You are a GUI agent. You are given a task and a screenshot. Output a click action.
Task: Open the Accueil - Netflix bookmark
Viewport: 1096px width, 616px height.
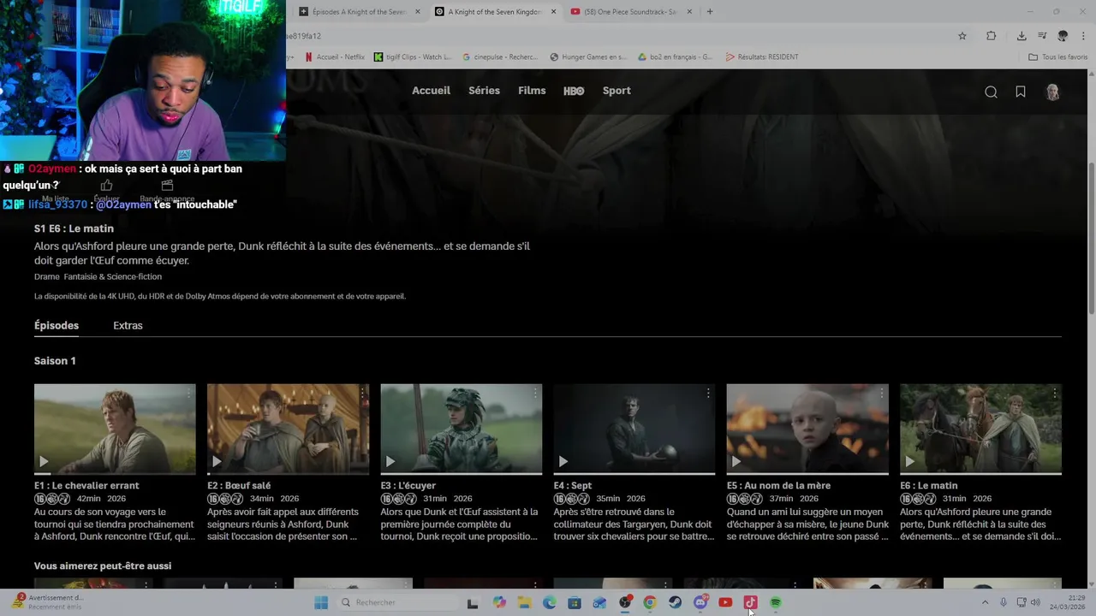(x=335, y=57)
